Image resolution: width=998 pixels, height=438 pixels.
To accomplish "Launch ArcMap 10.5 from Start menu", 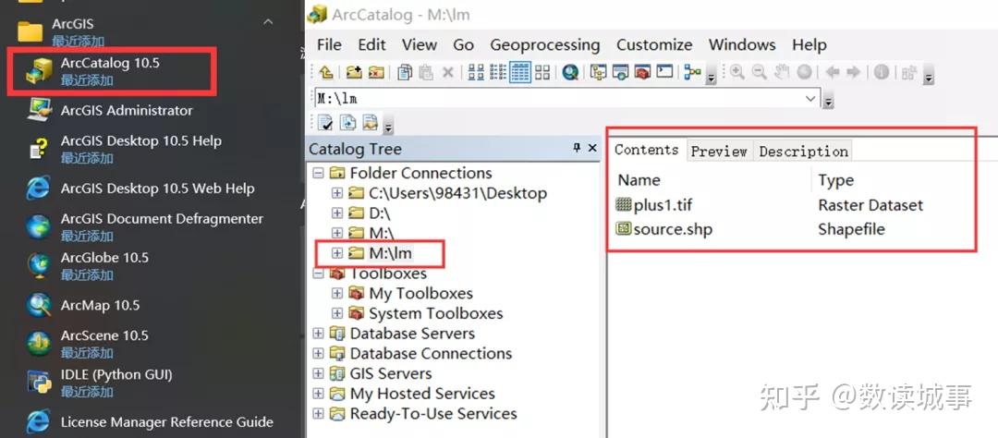I will tap(100, 305).
